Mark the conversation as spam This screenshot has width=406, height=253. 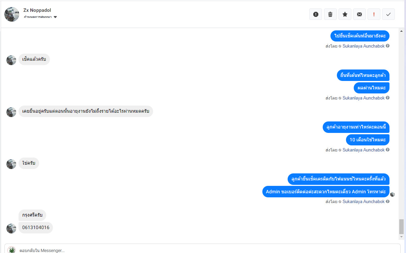click(316, 14)
